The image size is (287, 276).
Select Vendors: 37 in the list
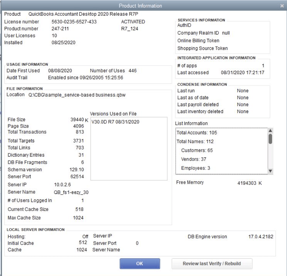coord(194,159)
